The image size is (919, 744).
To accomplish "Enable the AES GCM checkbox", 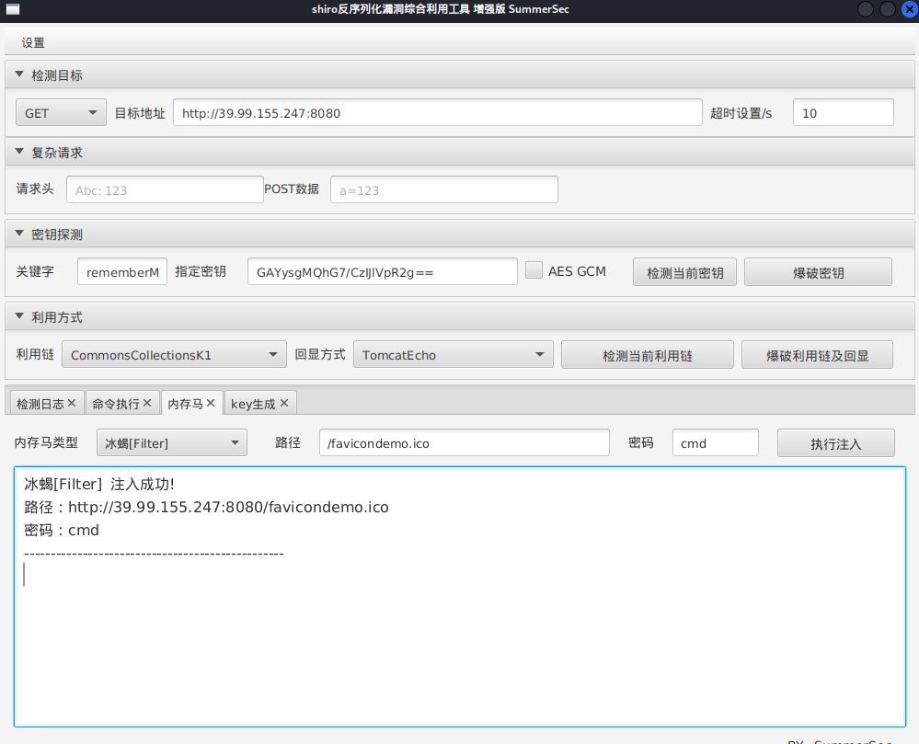I will (534, 269).
